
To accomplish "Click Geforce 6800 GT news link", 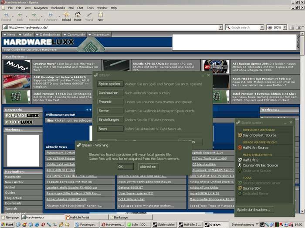I will pyautogui.click(x=131, y=188).
